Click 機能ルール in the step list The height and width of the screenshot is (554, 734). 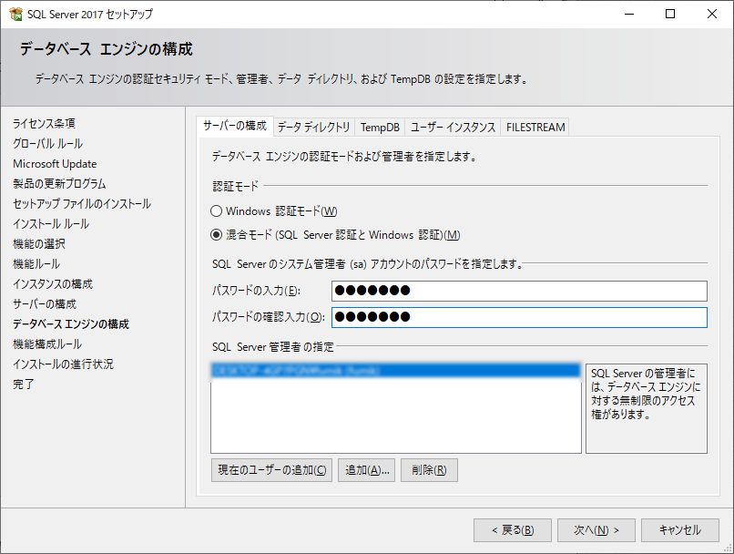(x=36, y=264)
